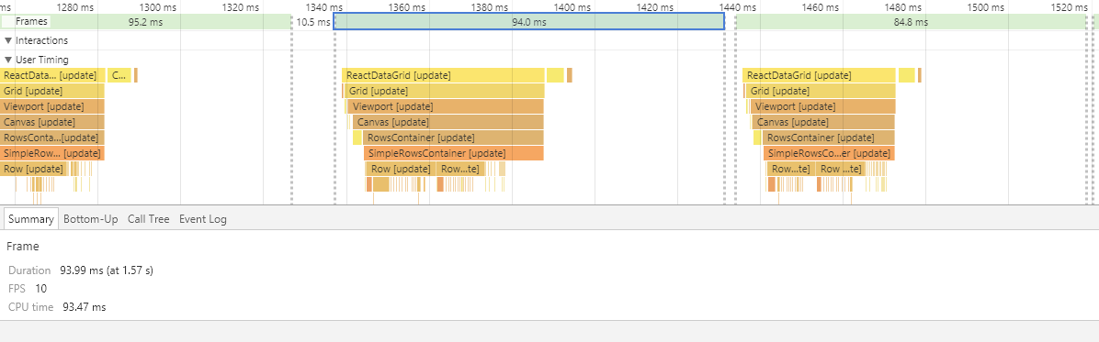Image resolution: width=1099 pixels, height=342 pixels.
Task: Select the right ReactDataGrid [update] bar
Action: (x=820, y=75)
